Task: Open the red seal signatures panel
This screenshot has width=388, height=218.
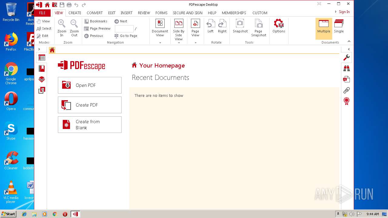Action: [x=346, y=101]
